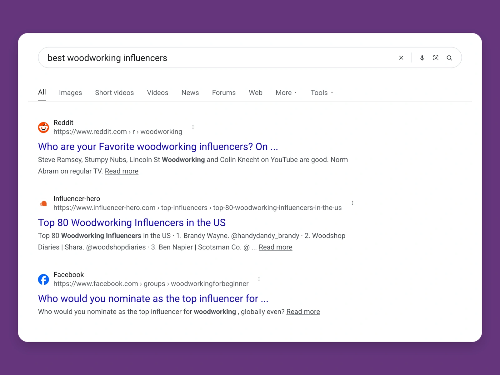The image size is (500, 375).
Task: Switch to the Images tab
Action: tap(70, 92)
